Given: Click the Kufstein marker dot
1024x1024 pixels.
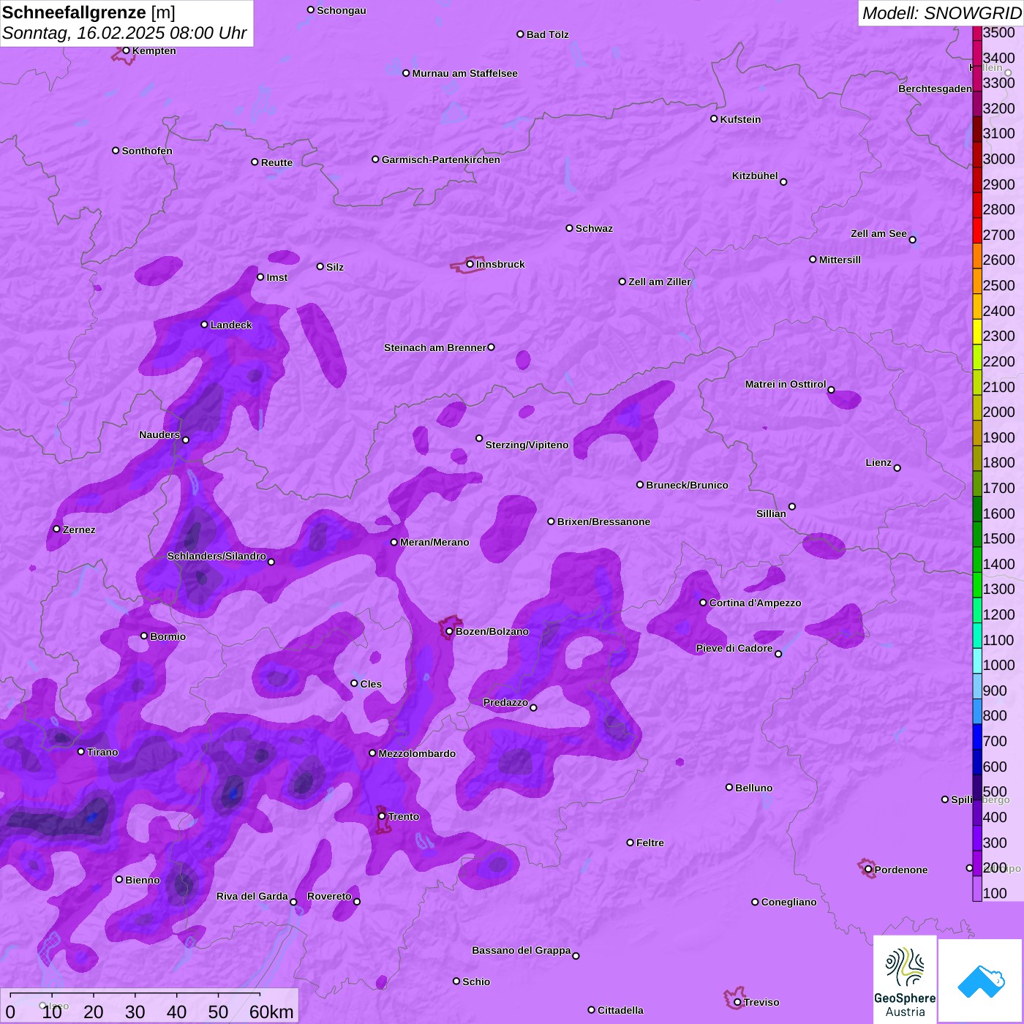Looking at the screenshot, I should [x=714, y=118].
